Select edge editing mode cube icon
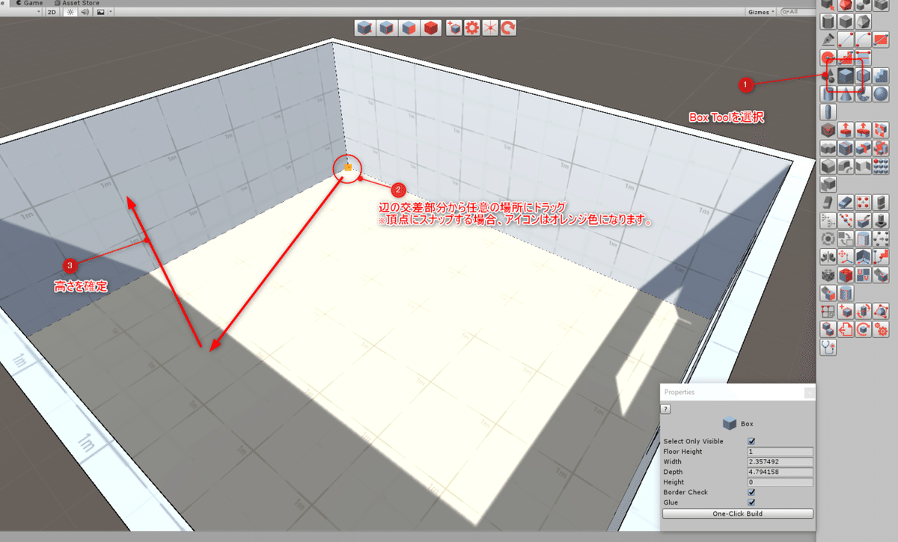 tap(386, 28)
